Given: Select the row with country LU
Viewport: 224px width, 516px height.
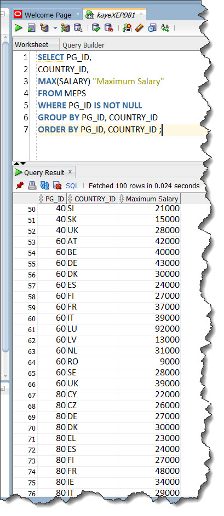Looking at the screenshot, I should 97,329.
